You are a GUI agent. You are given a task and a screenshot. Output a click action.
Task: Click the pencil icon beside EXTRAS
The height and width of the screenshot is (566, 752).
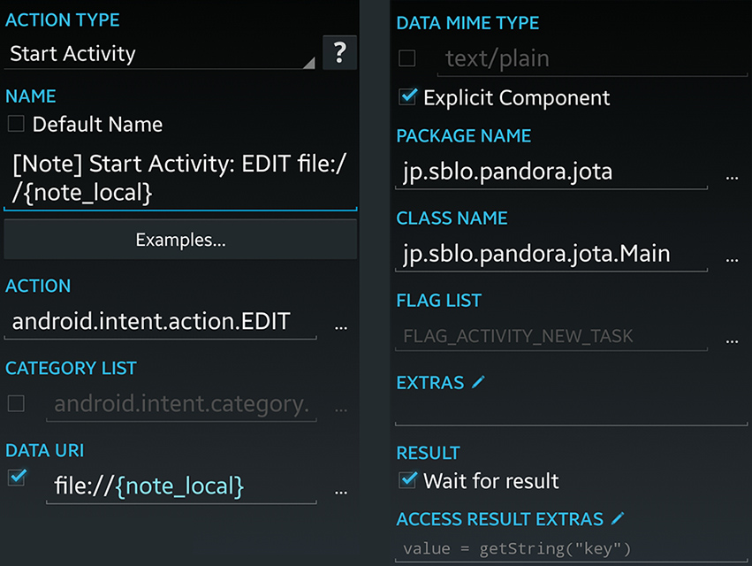tap(478, 382)
